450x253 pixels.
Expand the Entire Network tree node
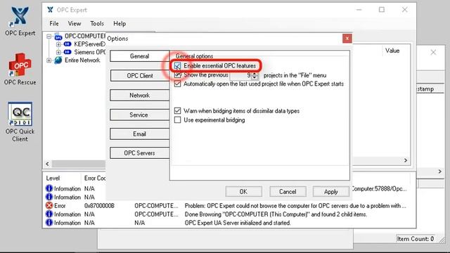pyautogui.click(x=49, y=60)
